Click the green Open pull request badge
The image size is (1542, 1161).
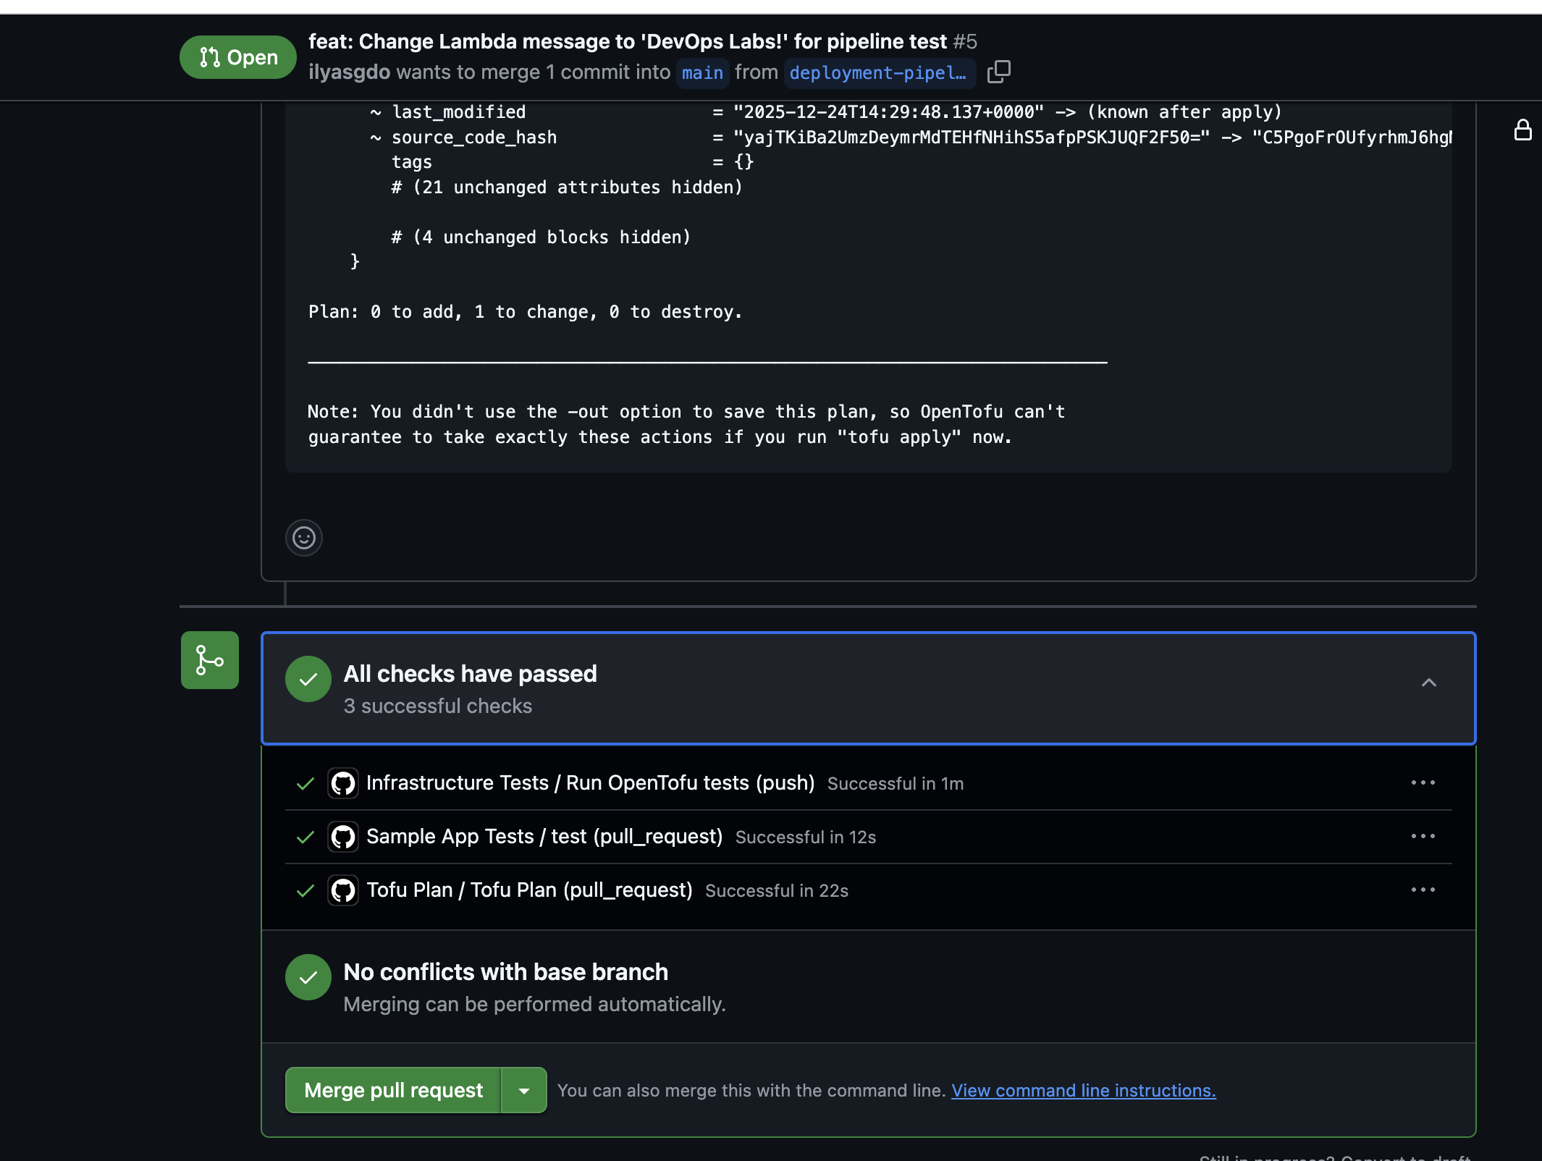[238, 57]
